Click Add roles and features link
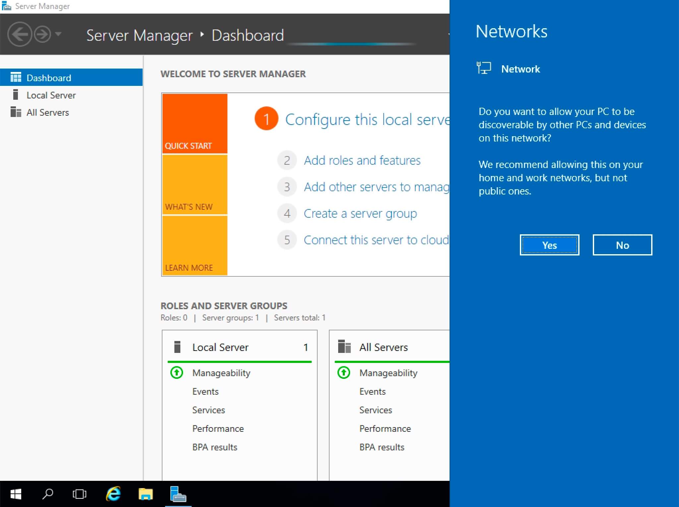Image resolution: width=679 pixels, height=507 pixels. click(362, 160)
